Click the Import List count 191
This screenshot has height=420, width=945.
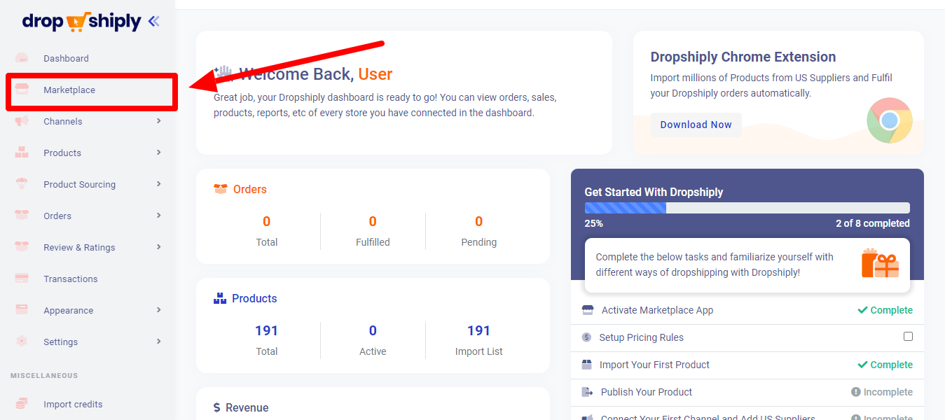pyautogui.click(x=479, y=330)
